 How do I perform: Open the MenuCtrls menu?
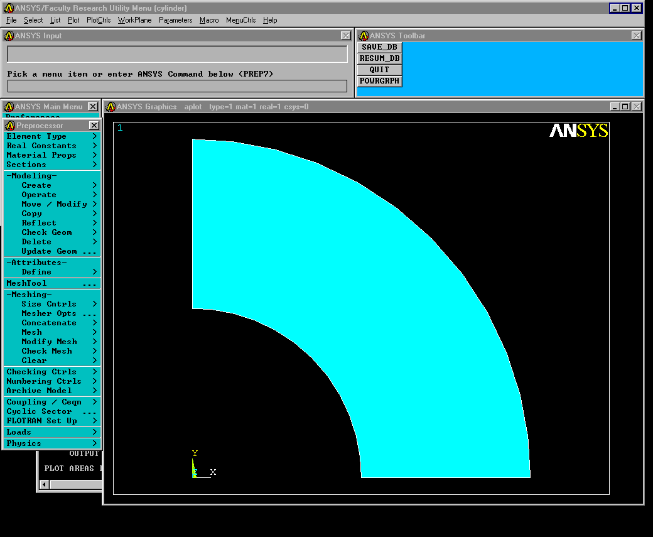pos(240,20)
